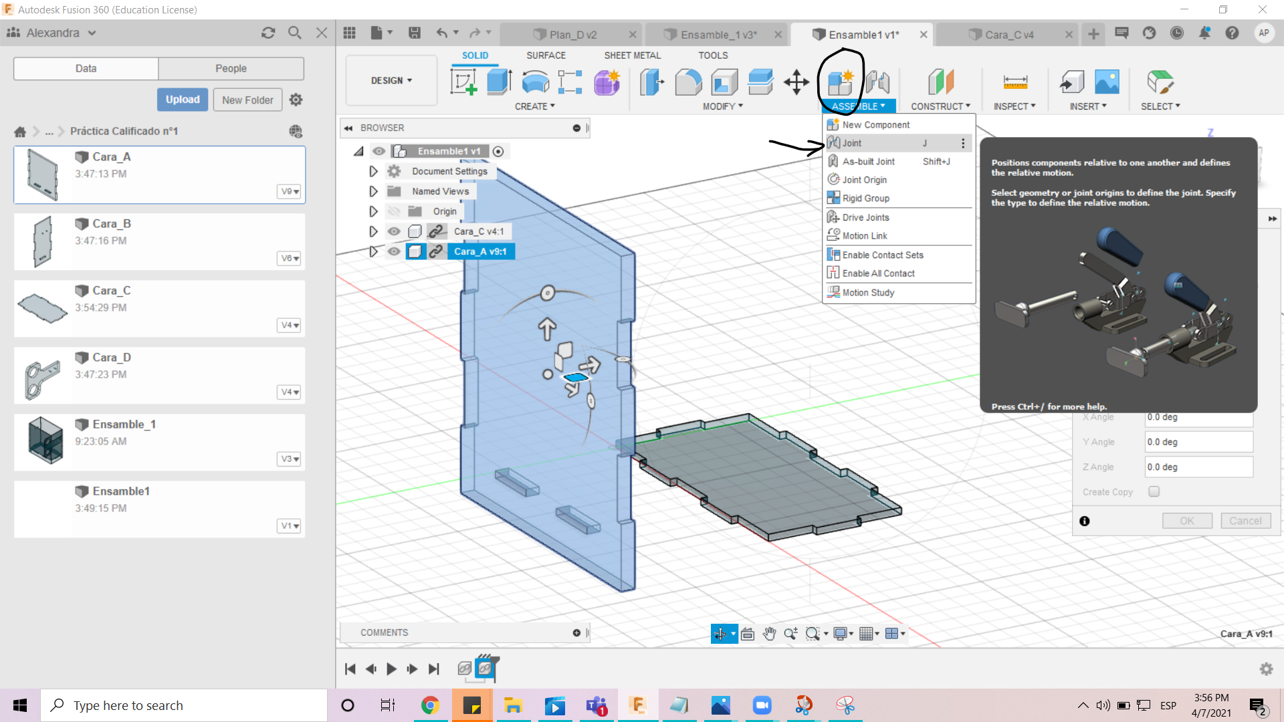The height and width of the screenshot is (722, 1284).
Task: Expand the Cara_C v4:1 node
Action: pos(373,231)
